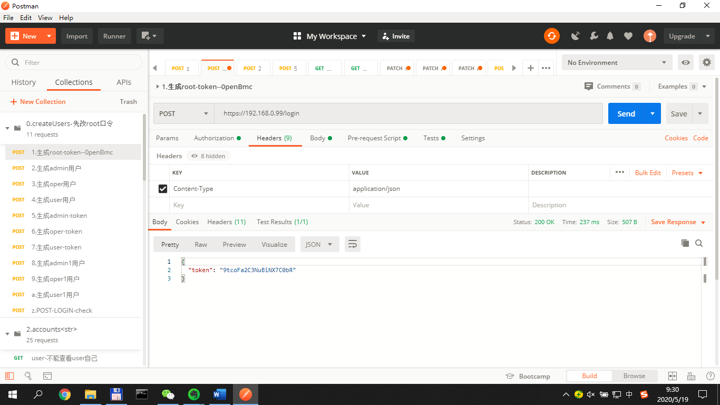720x405 pixels.
Task: Click the request URL input field
Action: tap(408, 113)
